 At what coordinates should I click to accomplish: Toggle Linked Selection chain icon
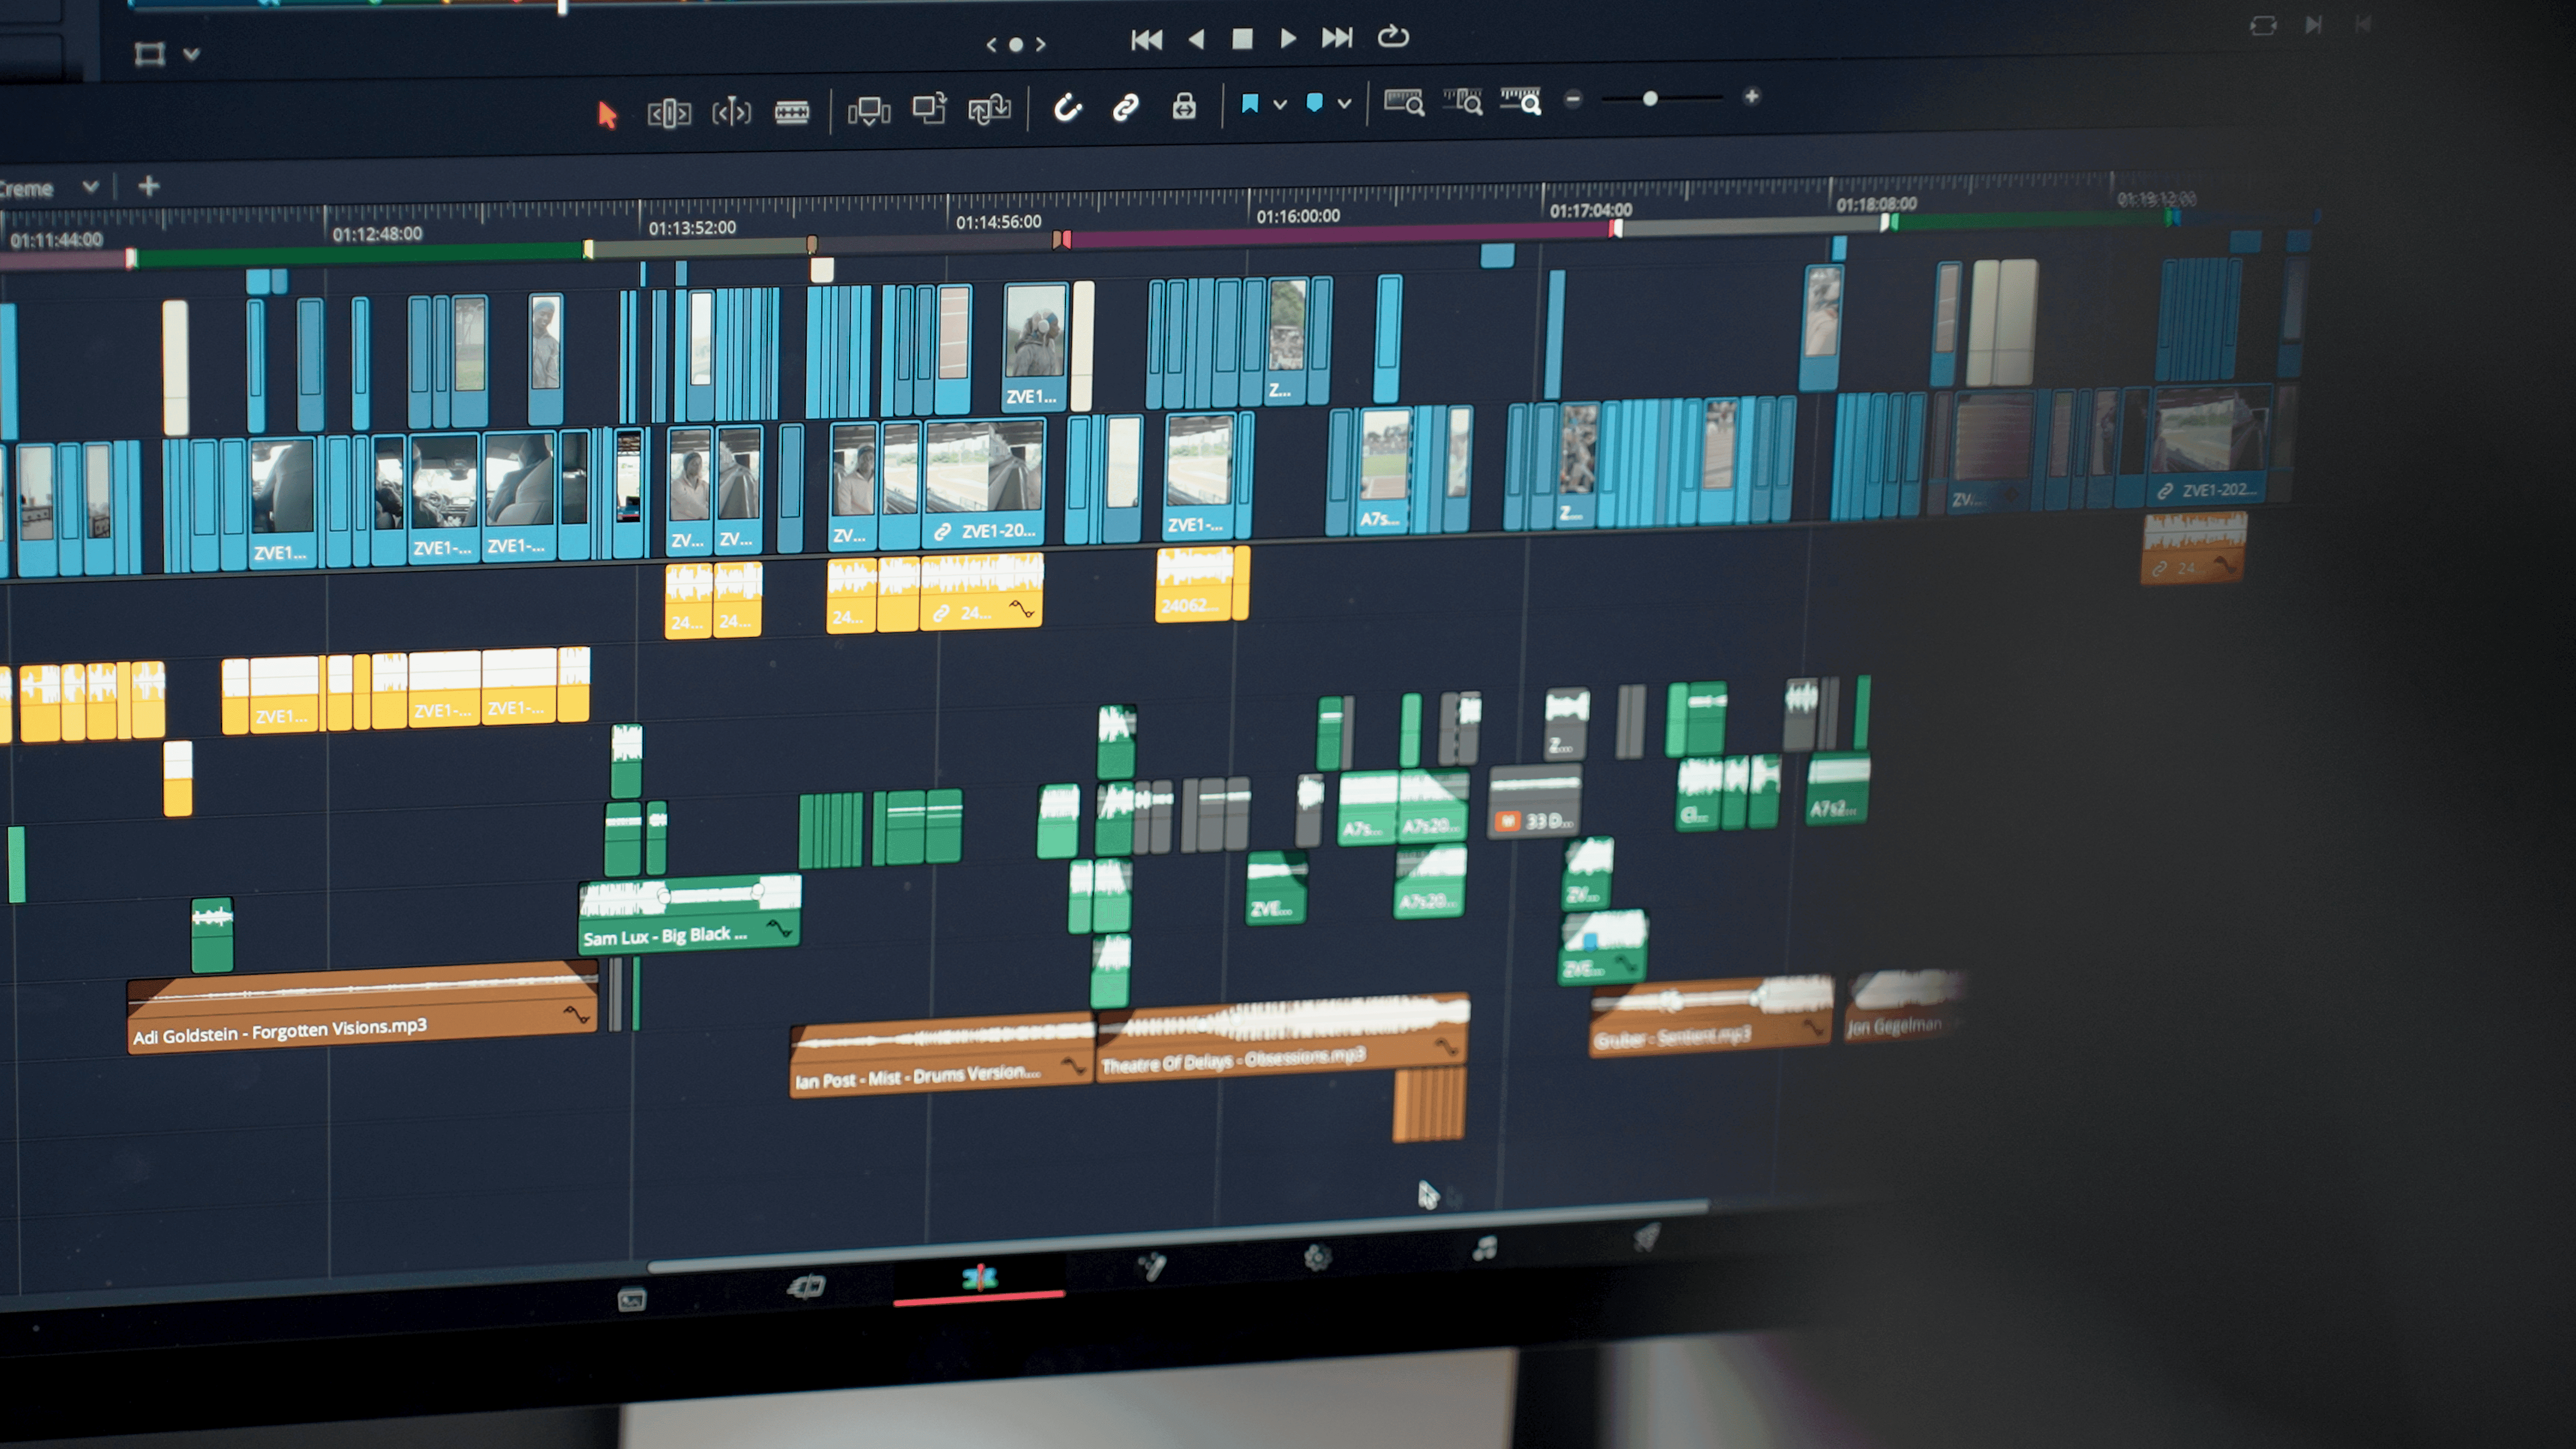point(1126,107)
